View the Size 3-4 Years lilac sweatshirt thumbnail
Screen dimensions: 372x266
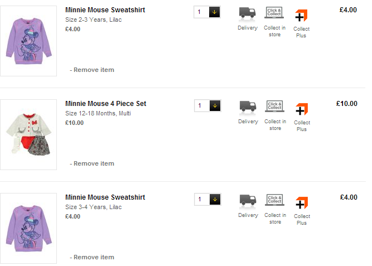[x=28, y=228]
